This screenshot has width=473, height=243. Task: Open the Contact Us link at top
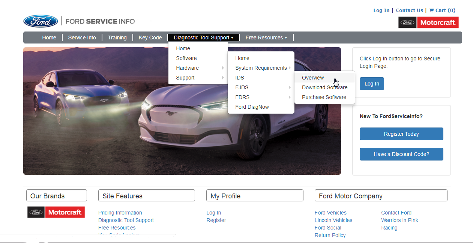coord(409,10)
